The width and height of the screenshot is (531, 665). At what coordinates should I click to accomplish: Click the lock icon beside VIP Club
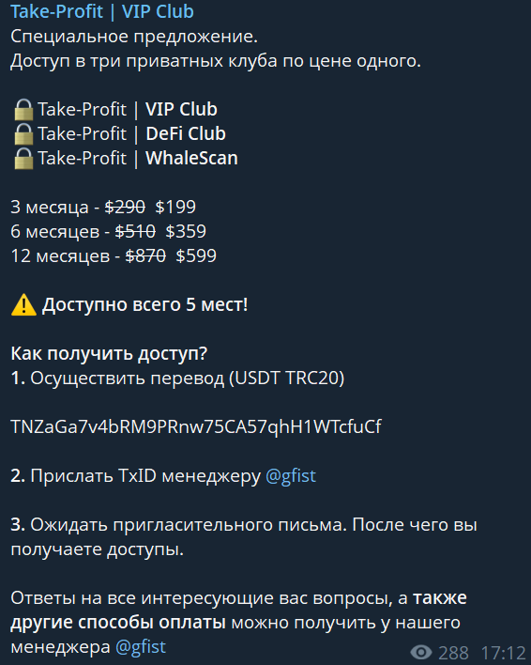(23, 110)
